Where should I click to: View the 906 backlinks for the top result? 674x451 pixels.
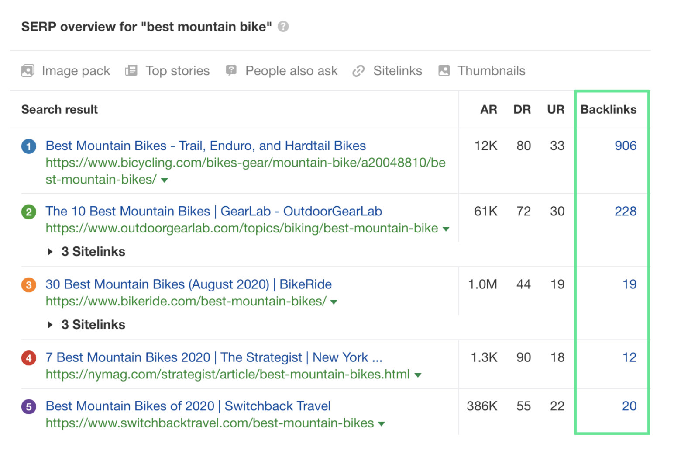tap(626, 146)
